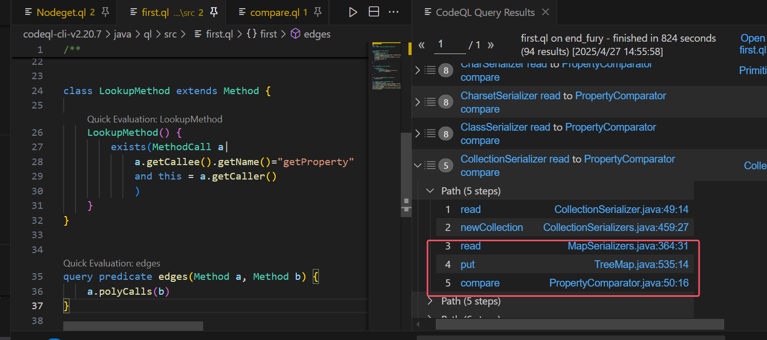Split the editor with the layout icon
This screenshot has height=340, width=767.
pos(374,12)
